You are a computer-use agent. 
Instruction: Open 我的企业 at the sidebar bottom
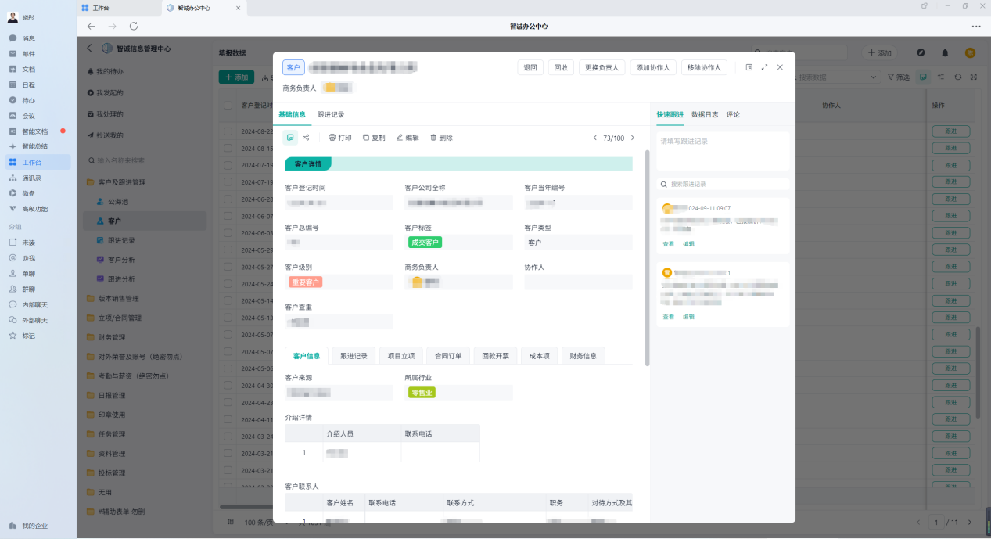[x=28, y=526]
